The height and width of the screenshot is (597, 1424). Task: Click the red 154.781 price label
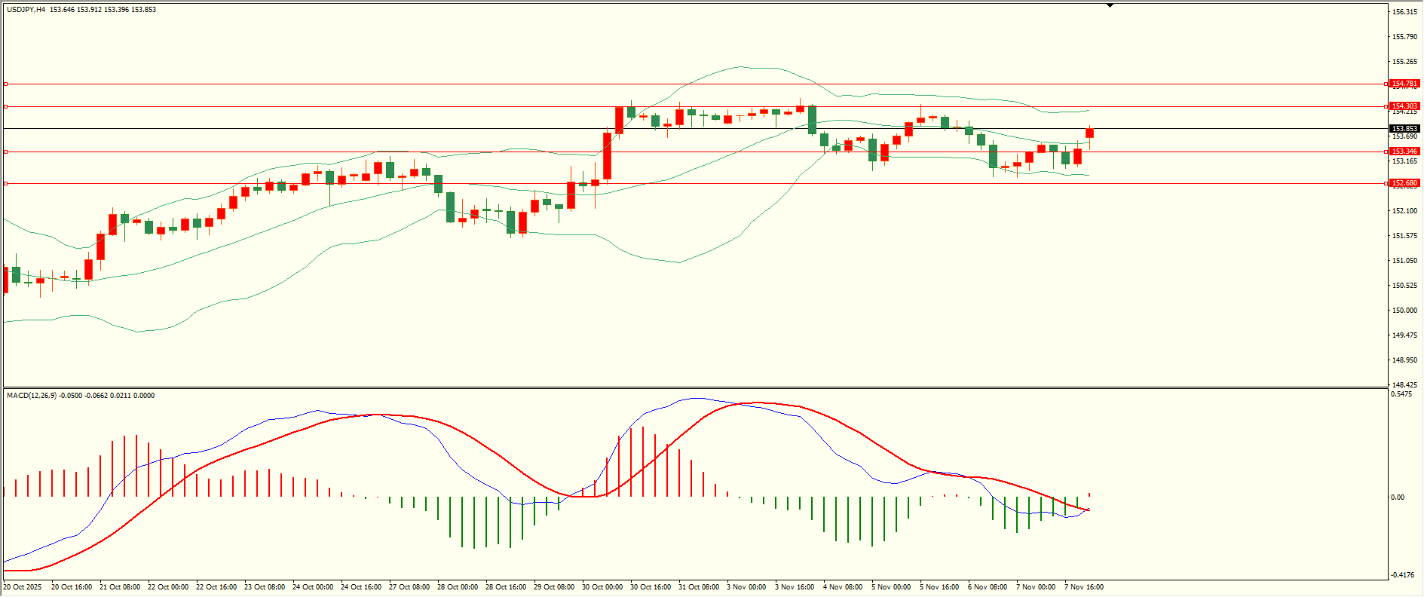(1404, 84)
